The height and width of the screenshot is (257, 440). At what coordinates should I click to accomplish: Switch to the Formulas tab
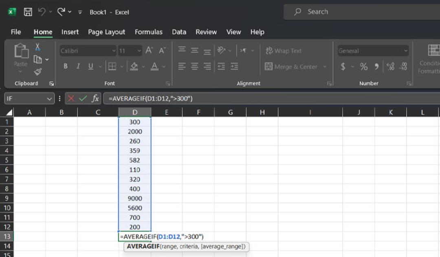[148, 32]
